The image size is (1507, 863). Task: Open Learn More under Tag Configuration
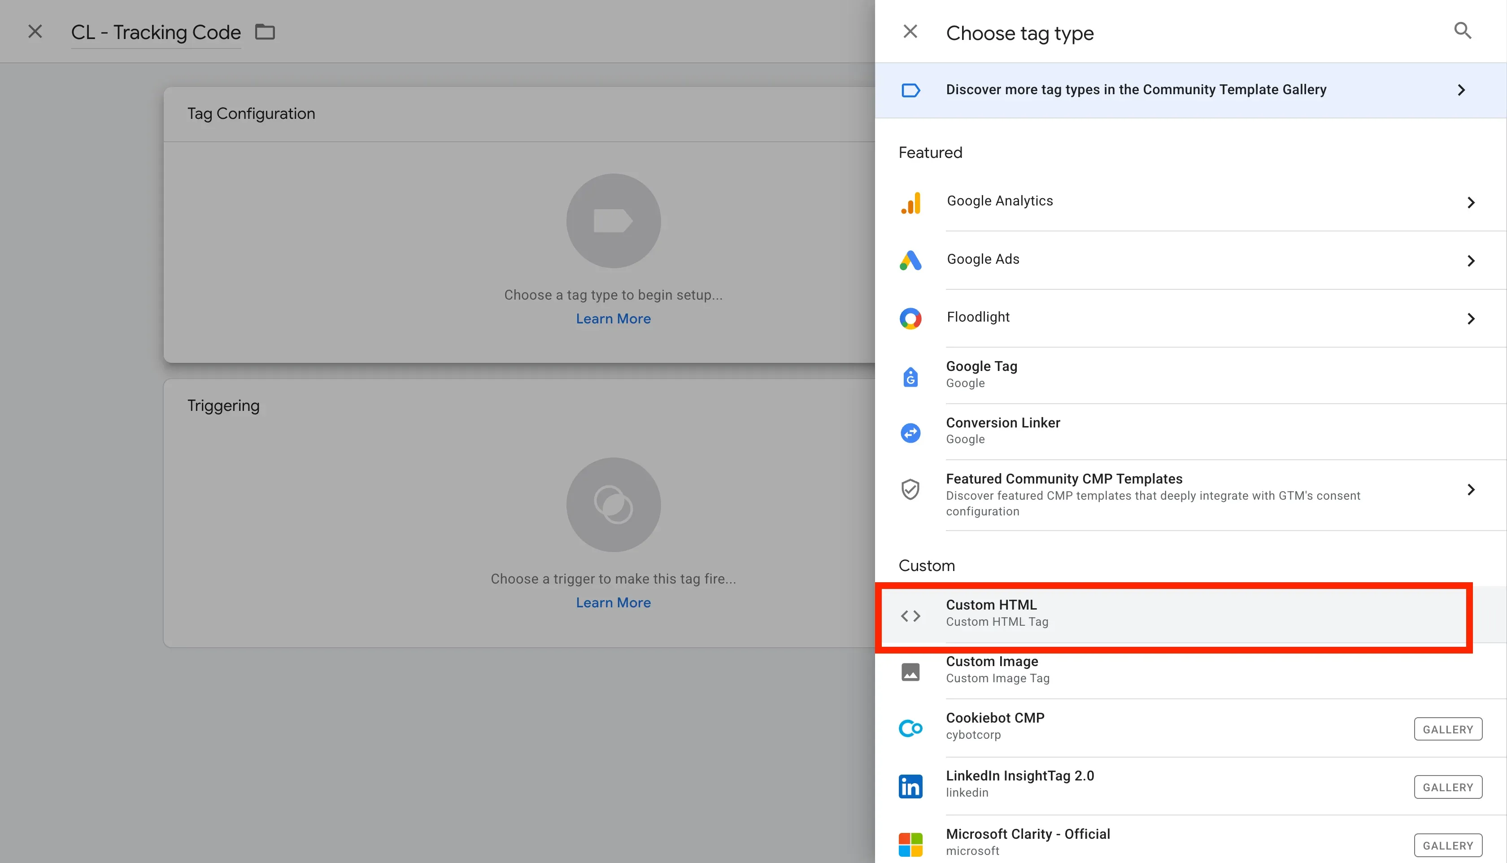pos(614,319)
